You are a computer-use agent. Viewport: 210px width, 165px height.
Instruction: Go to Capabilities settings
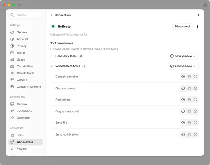click(x=26, y=66)
